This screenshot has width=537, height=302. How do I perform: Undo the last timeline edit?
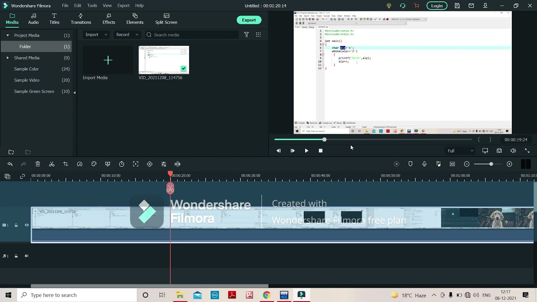(10, 164)
